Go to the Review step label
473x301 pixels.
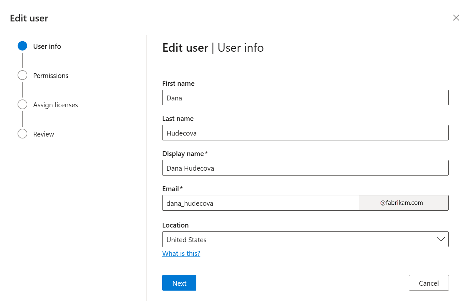click(x=43, y=134)
